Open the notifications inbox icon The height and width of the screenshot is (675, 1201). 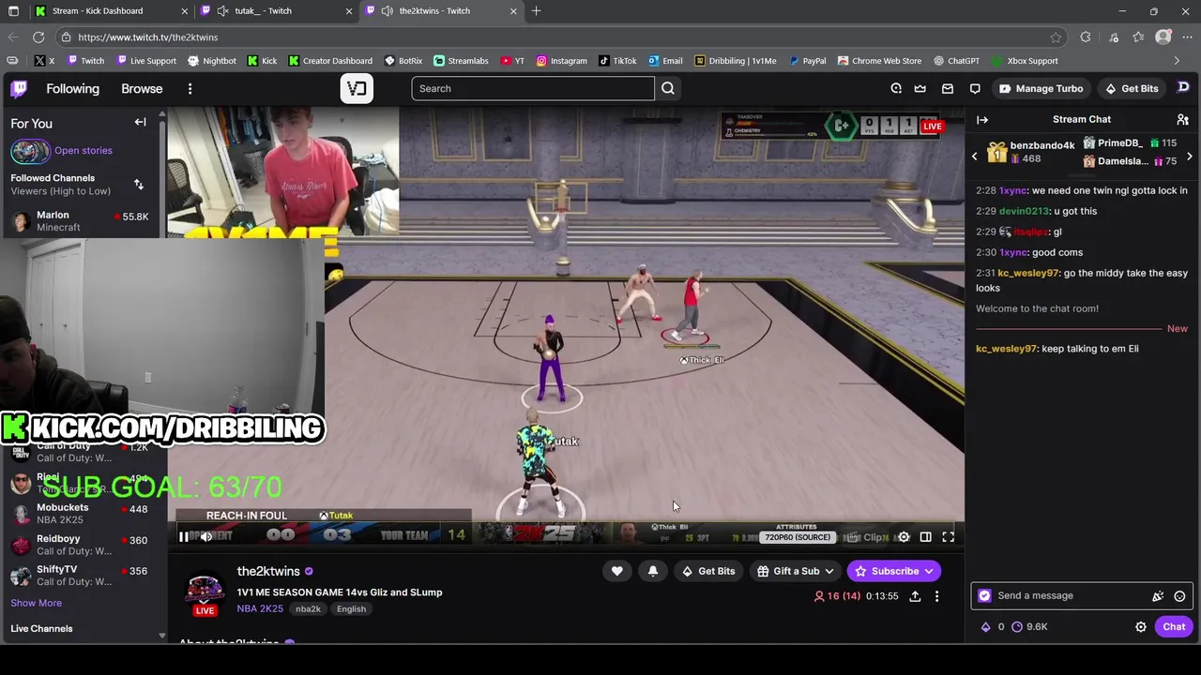[x=948, y=88]
